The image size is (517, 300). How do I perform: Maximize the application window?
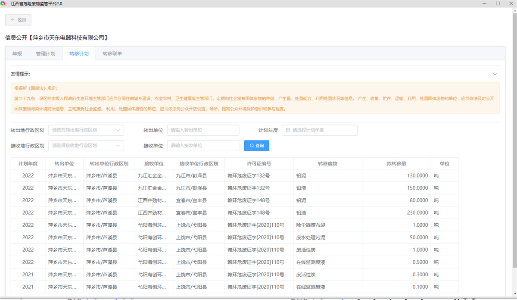pos(498,3)
